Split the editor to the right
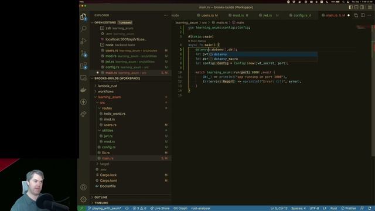The height and width of the screenshot is (211, 375). click(x=363, y=15)
